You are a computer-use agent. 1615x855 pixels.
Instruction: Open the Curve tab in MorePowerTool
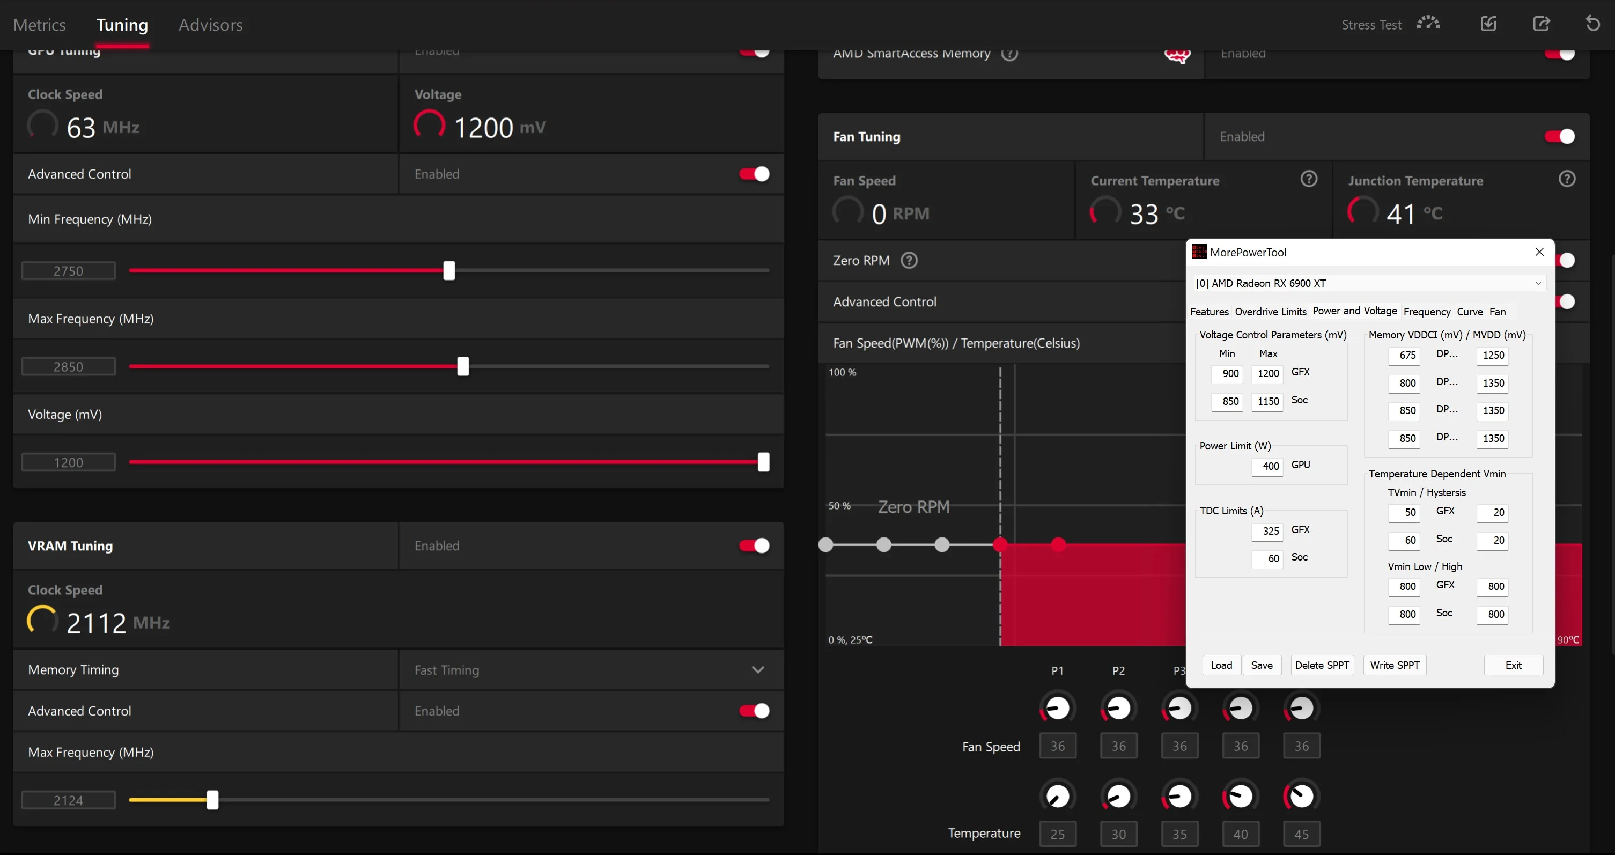(1470, 312)
